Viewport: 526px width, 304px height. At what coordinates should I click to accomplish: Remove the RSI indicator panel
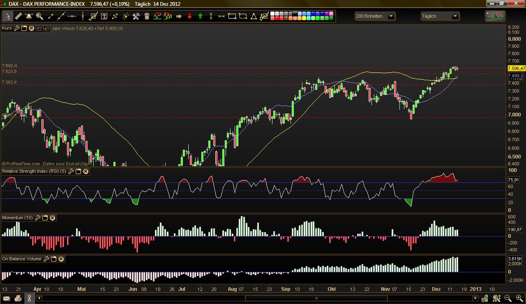(x=86, y=171)
